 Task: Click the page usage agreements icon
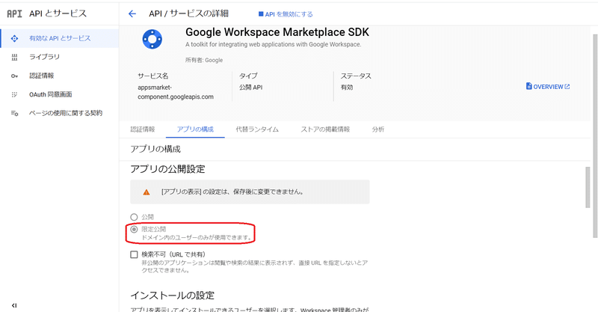coord(14,113)
